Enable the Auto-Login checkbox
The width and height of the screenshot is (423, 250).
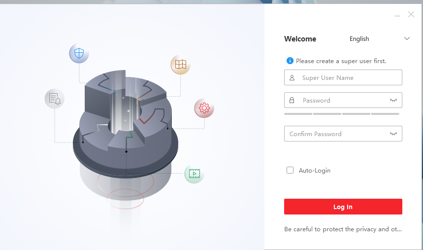290,171
